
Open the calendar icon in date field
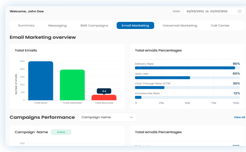(x=240, y=11)
